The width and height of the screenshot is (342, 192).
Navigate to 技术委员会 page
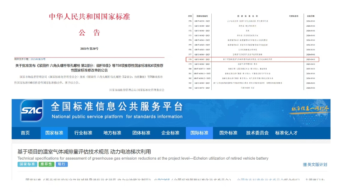click(x=257, y=133)
